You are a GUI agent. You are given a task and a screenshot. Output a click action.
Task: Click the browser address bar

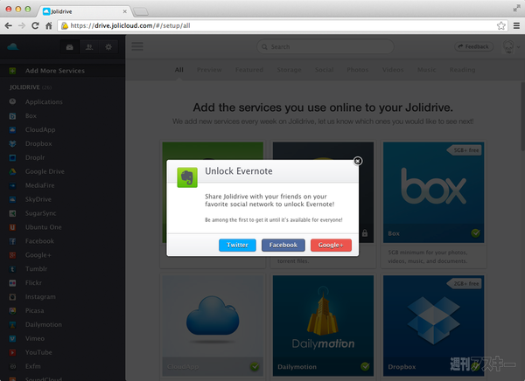(283, 25)
